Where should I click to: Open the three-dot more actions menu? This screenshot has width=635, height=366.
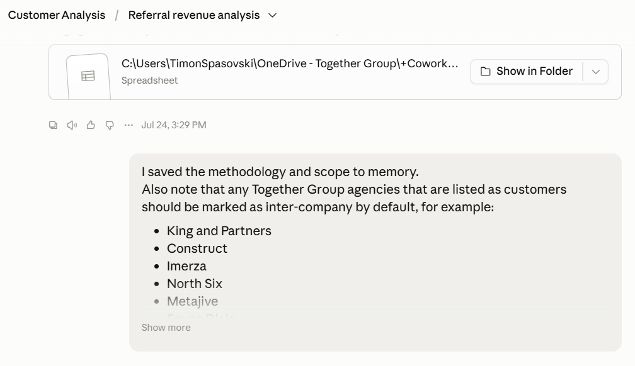click(x=129, y=125)
